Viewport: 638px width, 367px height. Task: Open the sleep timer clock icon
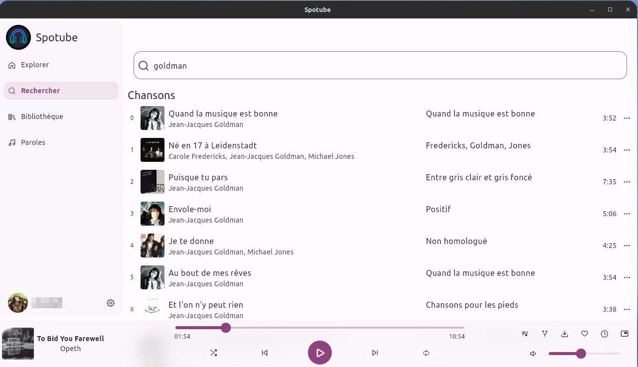click(x=605, y=334)
